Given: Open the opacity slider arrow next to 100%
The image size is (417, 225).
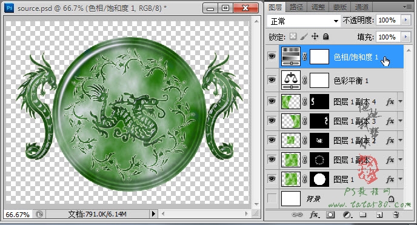Looking at the screenshot, I should (x=406, y=20).
